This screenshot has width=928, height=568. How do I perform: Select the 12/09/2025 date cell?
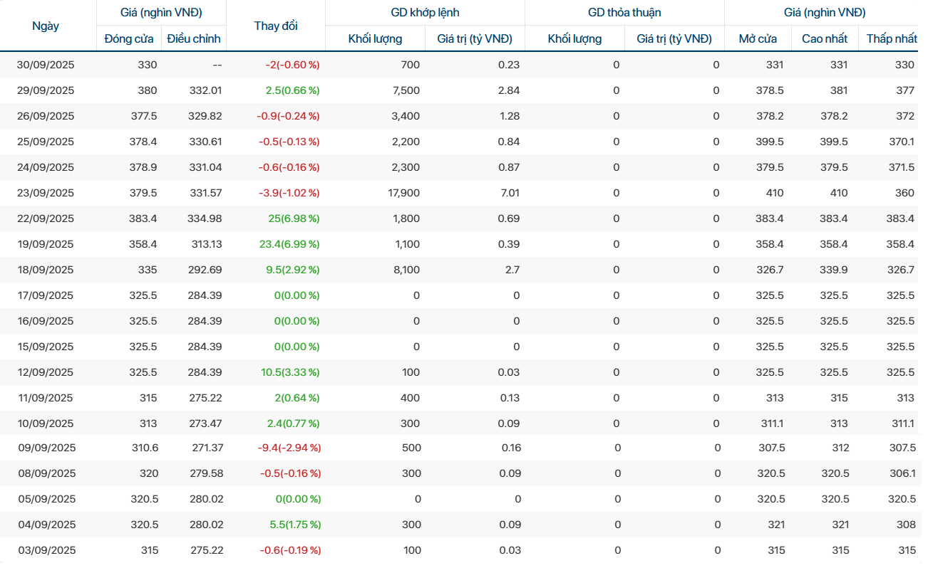[x=46, y=372]
